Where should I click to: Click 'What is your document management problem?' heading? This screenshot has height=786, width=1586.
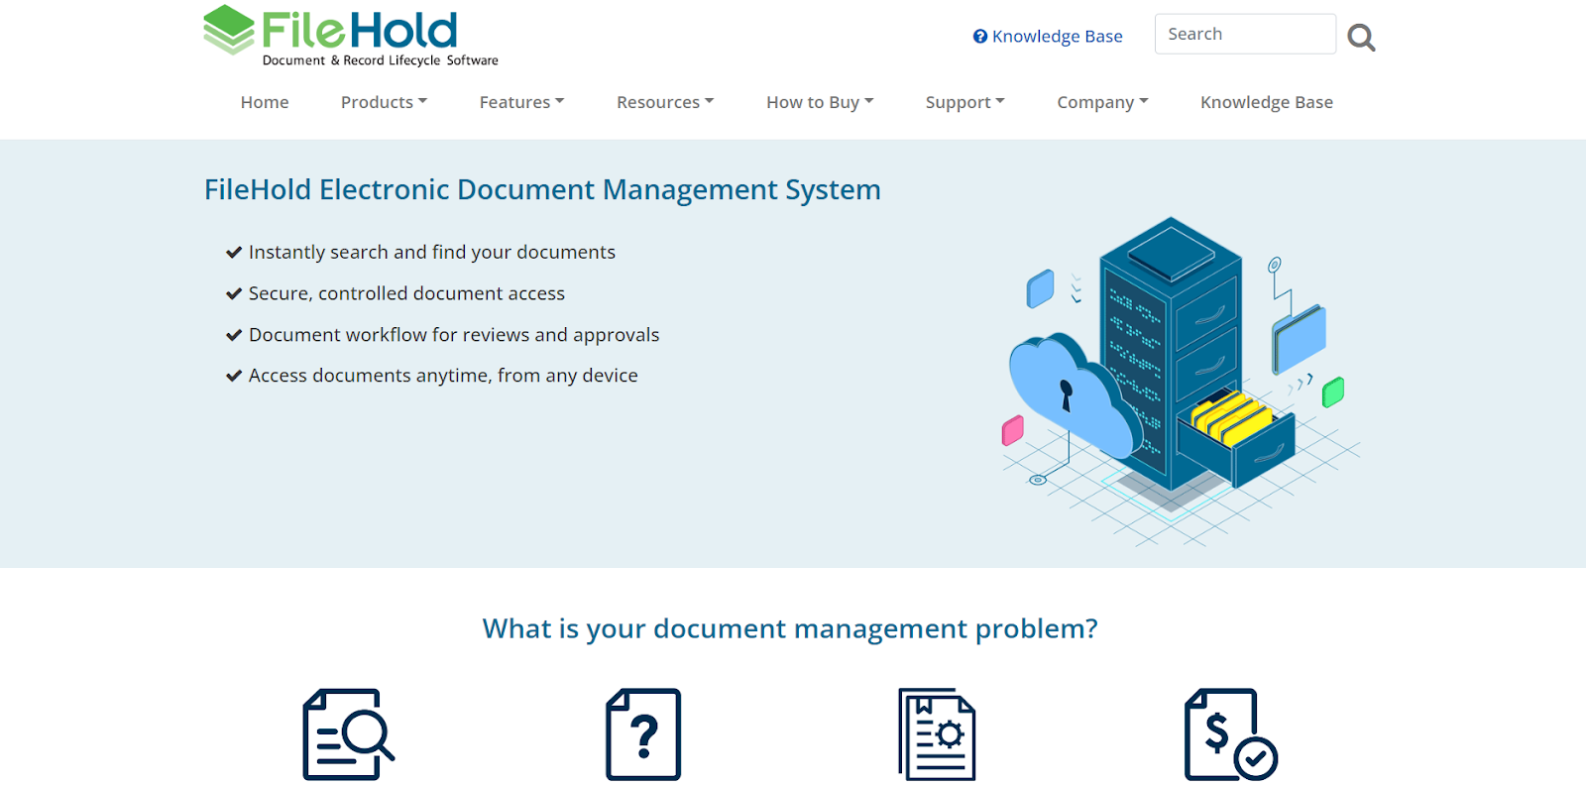pyautogui.click(x=790, y=628)
